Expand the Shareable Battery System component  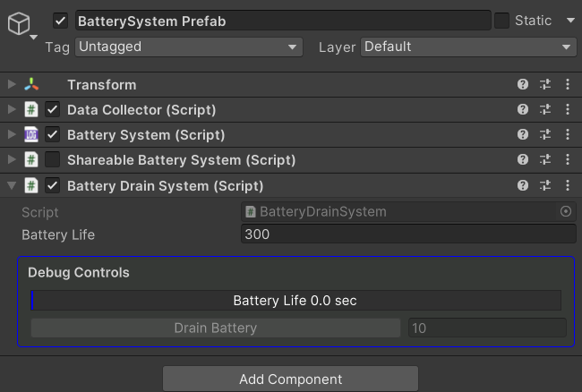tap(12, 159)
